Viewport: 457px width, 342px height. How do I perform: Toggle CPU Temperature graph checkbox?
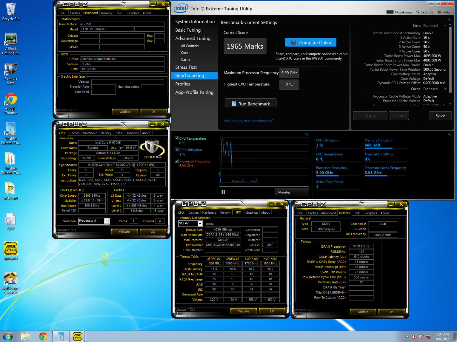pos(177,138)
